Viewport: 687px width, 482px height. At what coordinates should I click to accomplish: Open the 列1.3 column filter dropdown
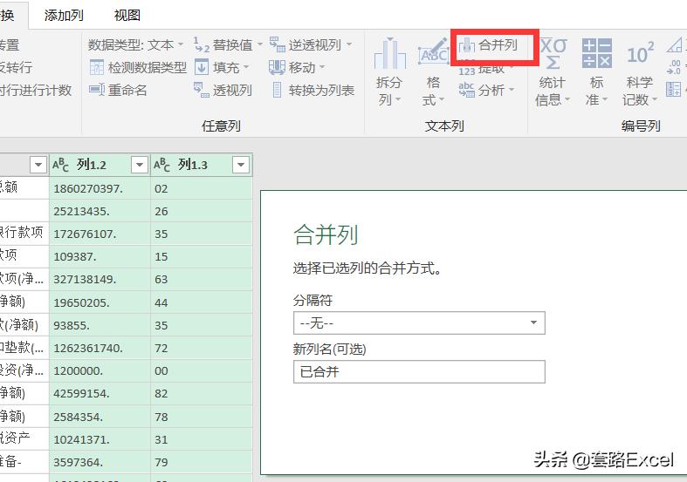tap(241, 165)
